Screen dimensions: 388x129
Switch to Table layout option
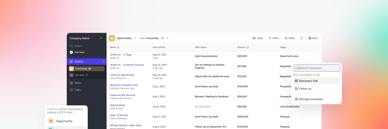[258, 38]
